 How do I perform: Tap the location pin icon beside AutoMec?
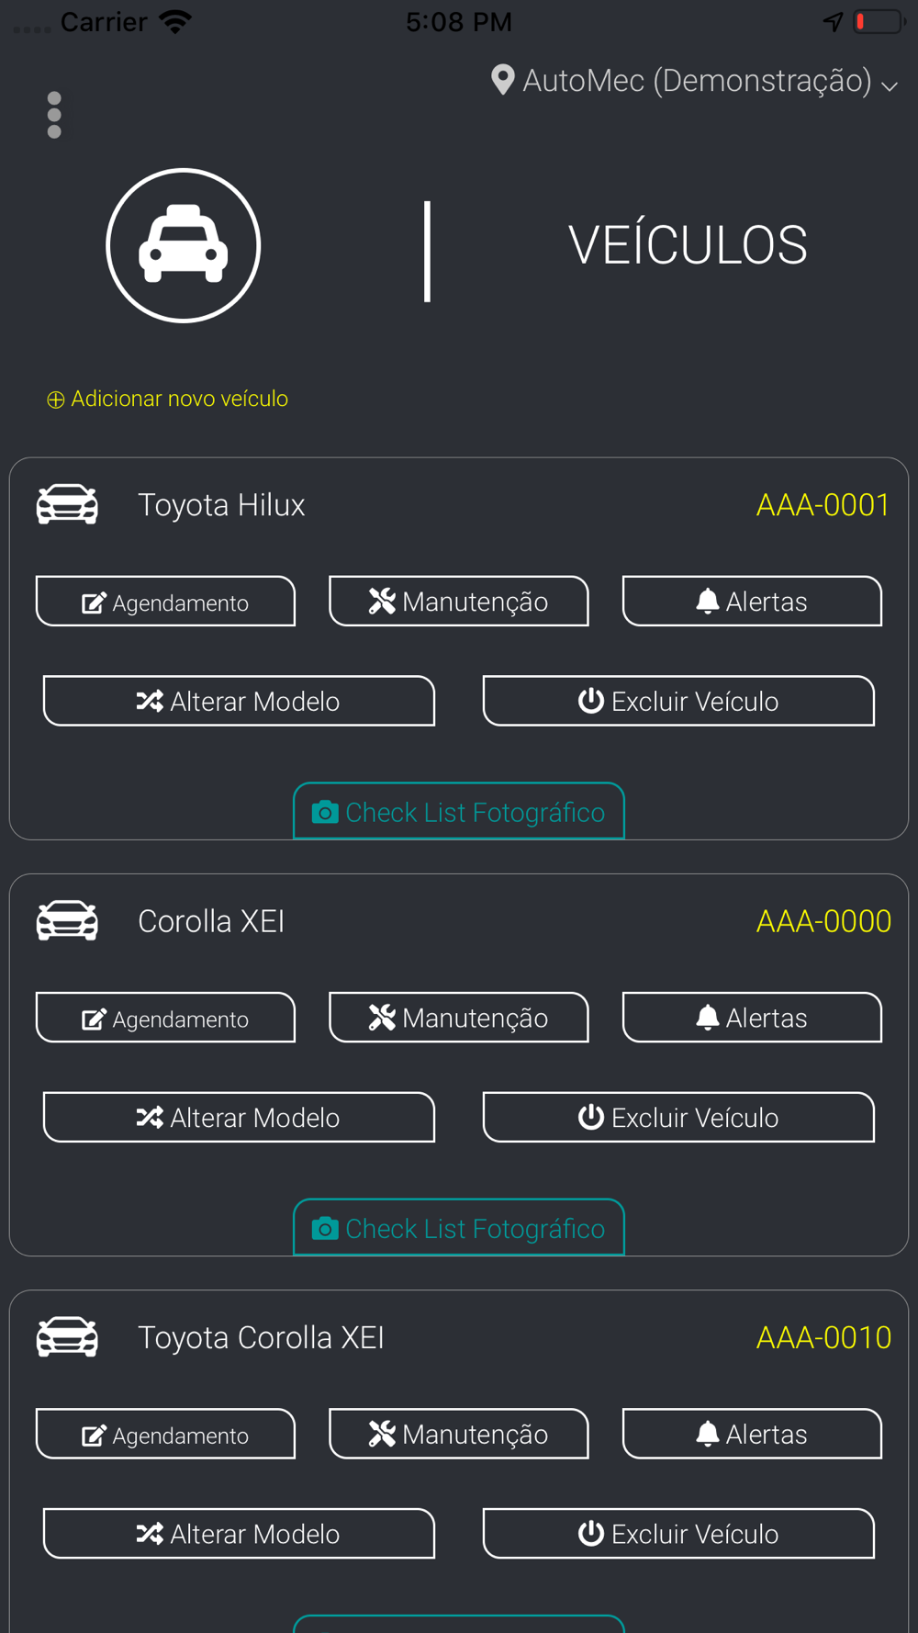pos(502,80)
